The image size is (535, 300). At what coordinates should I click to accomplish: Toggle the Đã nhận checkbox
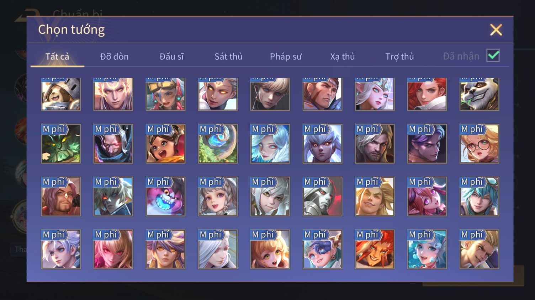coord(493,55)
